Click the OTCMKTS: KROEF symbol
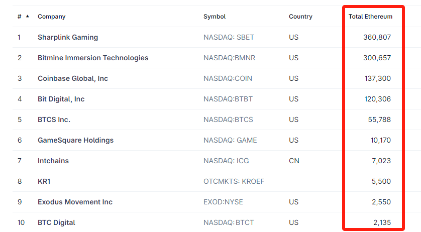The width and height of the screenshot is (421, 232). click(234, 181)
